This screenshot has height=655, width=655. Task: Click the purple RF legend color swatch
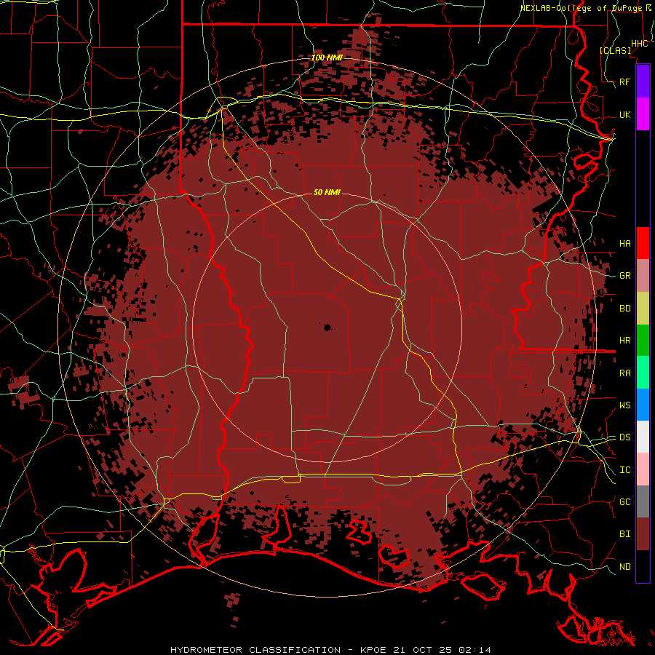pyautogui.click(x=643, y=82)
